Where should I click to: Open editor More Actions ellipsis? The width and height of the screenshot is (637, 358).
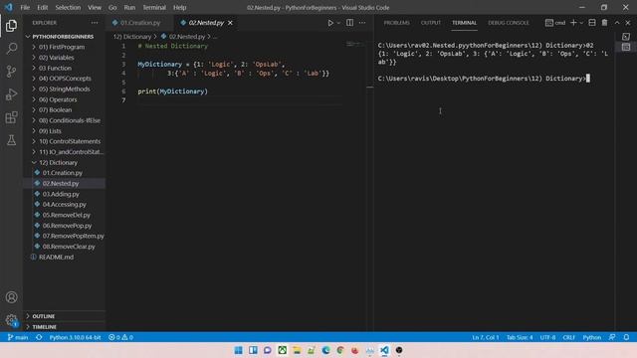point(362,23)
